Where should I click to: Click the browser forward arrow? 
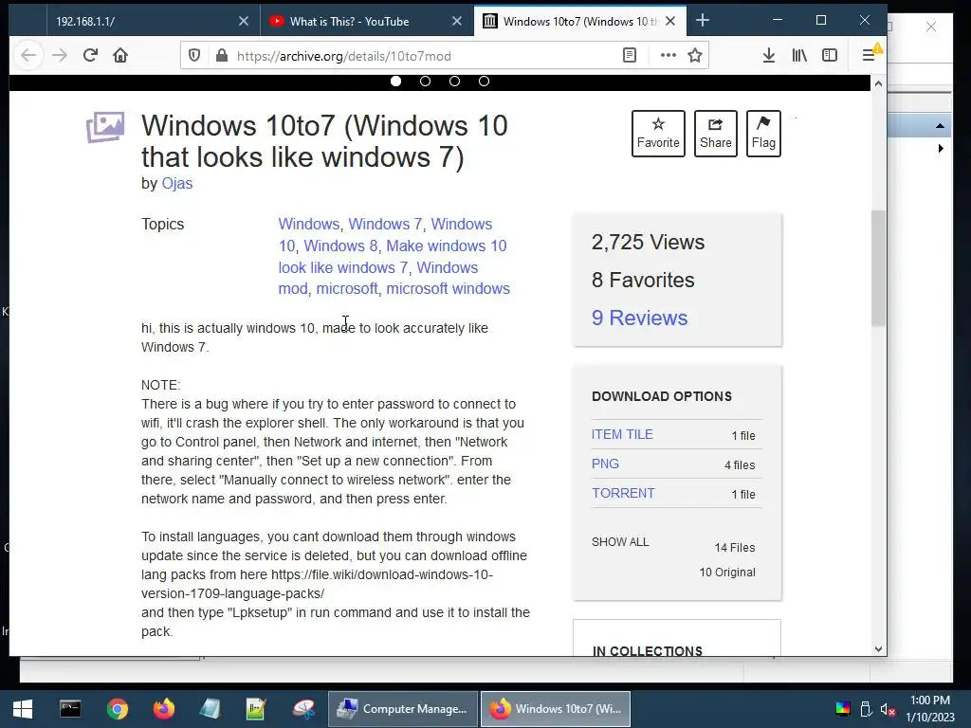[x=60, y=56]
